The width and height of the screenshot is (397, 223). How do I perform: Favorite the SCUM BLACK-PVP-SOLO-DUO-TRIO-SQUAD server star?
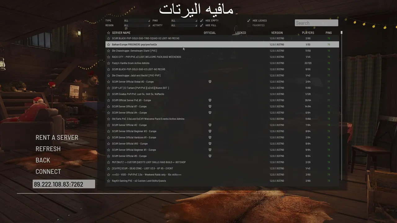(109, 38)
